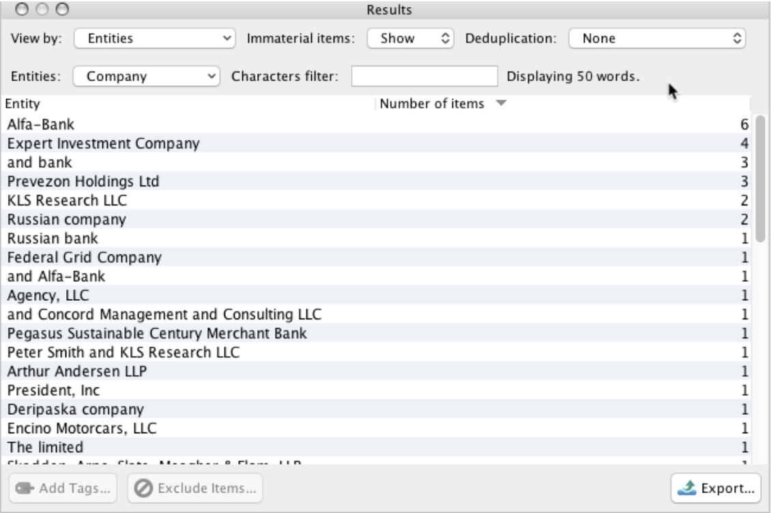Screen dimensions: 771x513
Task: Click the Add Tags button
Action: [63, 488]
